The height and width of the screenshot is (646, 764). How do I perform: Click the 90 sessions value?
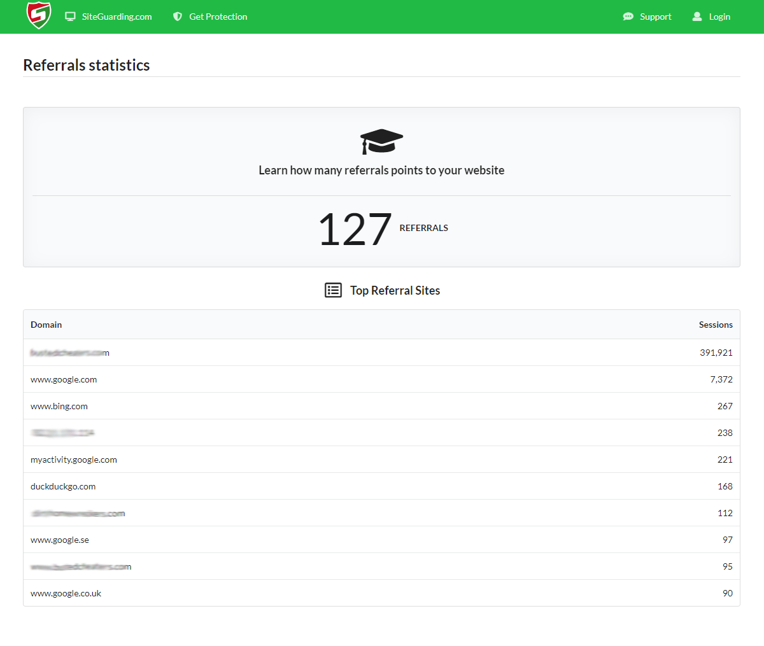(x=728, y=593)
